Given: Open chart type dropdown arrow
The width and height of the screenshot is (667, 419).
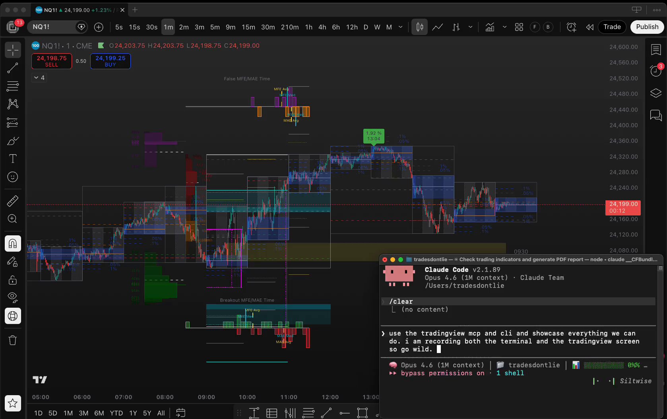Looking at the screenshot, I should 470,27.
